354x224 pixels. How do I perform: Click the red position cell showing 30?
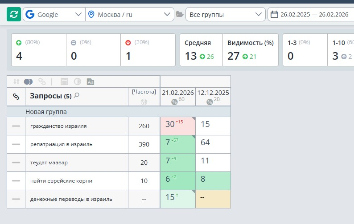[178, 126]
